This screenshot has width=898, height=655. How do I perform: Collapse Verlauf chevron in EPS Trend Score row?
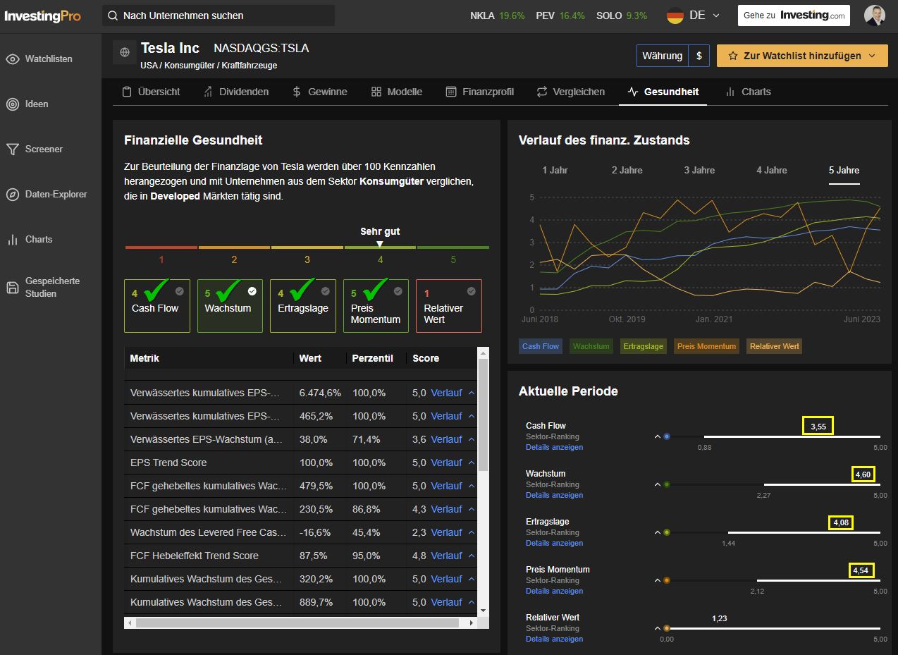point(472,463)
